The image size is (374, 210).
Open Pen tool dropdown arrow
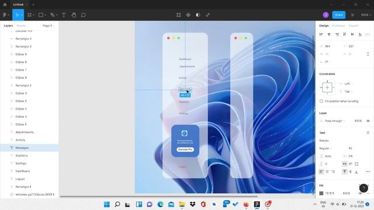tap(57, 15)
